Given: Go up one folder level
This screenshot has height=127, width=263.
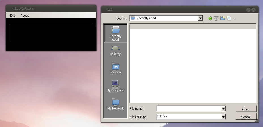Looking at the screenshot, I should pos(216,18).
